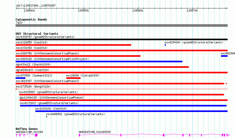Click the red nsv1026859 variant bar
Viewport: 235px width, 138px height.
point(73,45)
